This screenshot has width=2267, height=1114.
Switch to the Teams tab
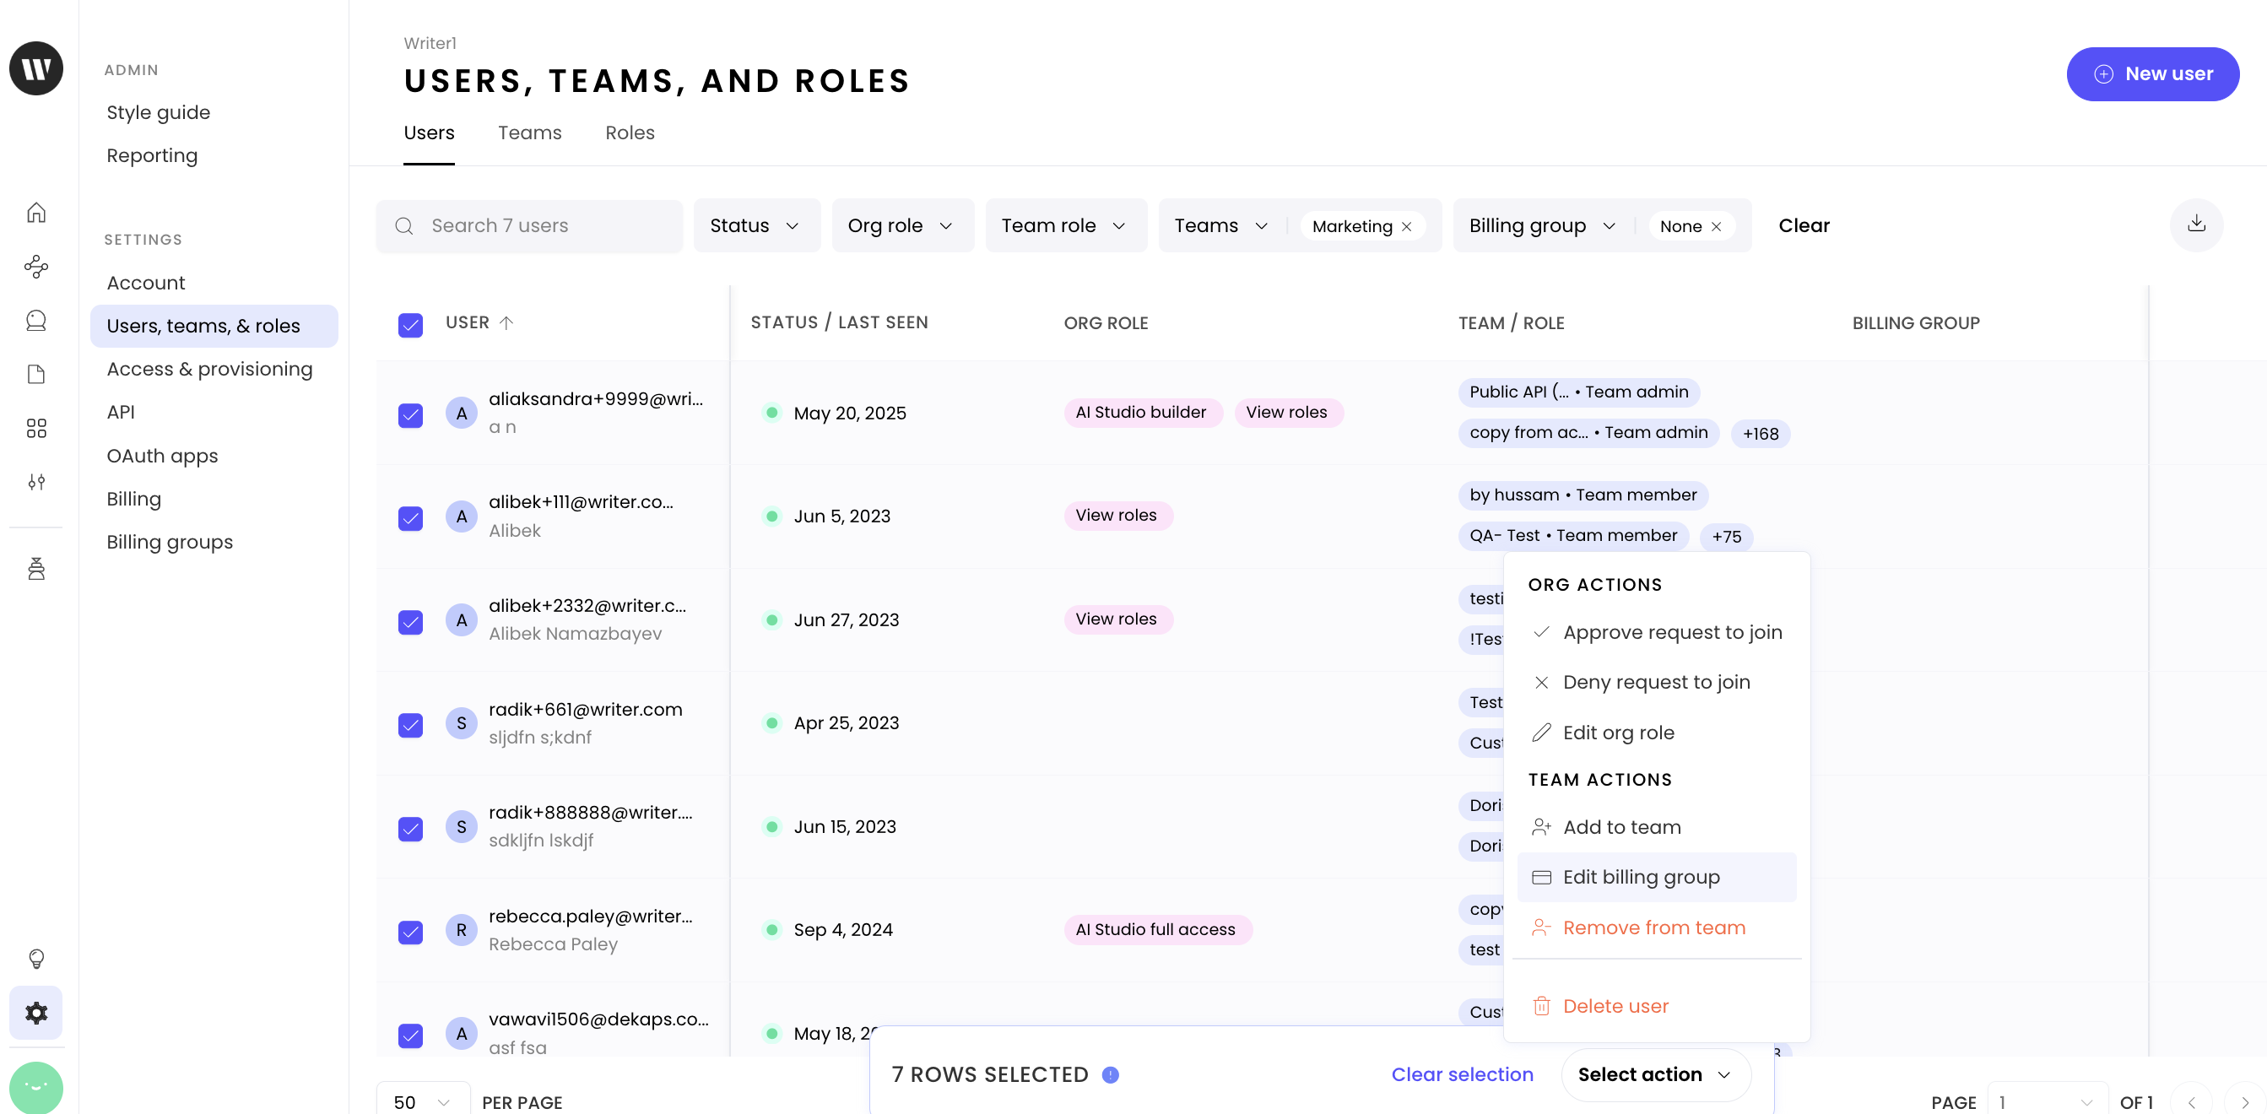(529, 132)
